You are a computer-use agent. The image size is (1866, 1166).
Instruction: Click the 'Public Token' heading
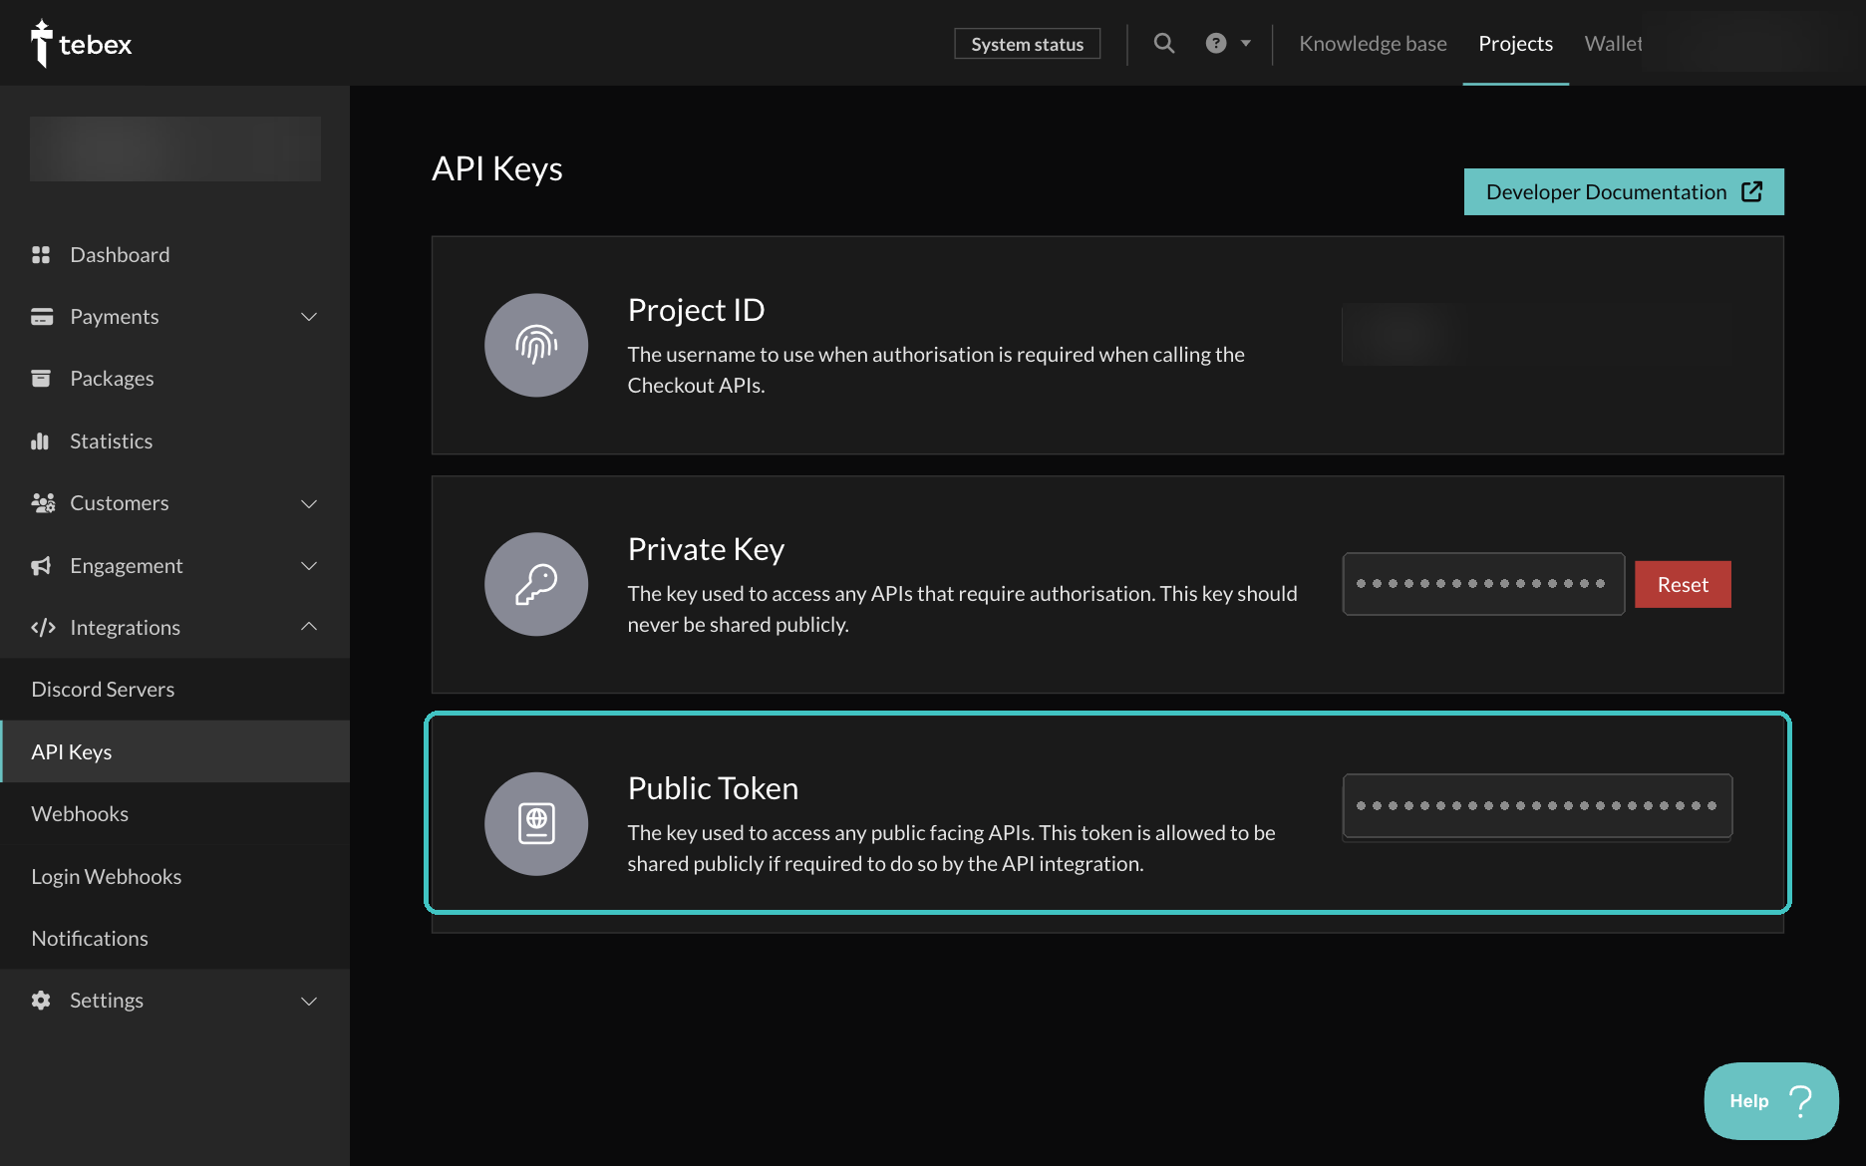pyautogui.click(x=713, y=788)
